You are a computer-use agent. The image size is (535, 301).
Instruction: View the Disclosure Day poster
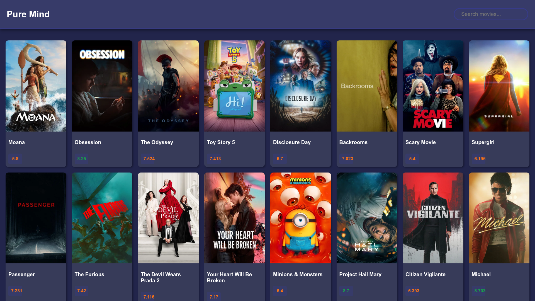[301, 86]
